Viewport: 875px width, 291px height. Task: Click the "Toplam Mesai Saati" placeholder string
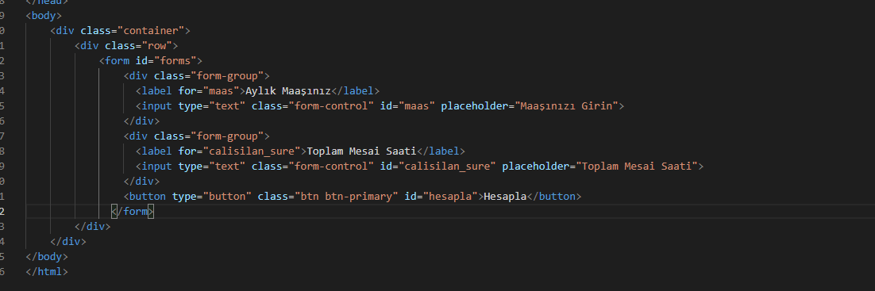pyautogui.click(x=636, y=167)
